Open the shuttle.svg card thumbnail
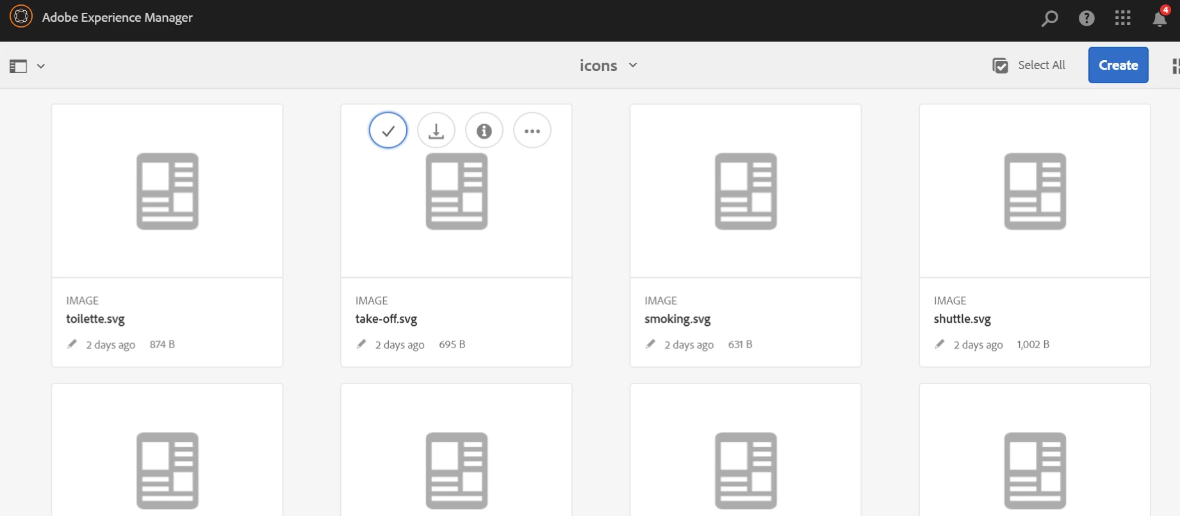The width and height of the screenshot is (1180, 516). [x=1035, y=191]
